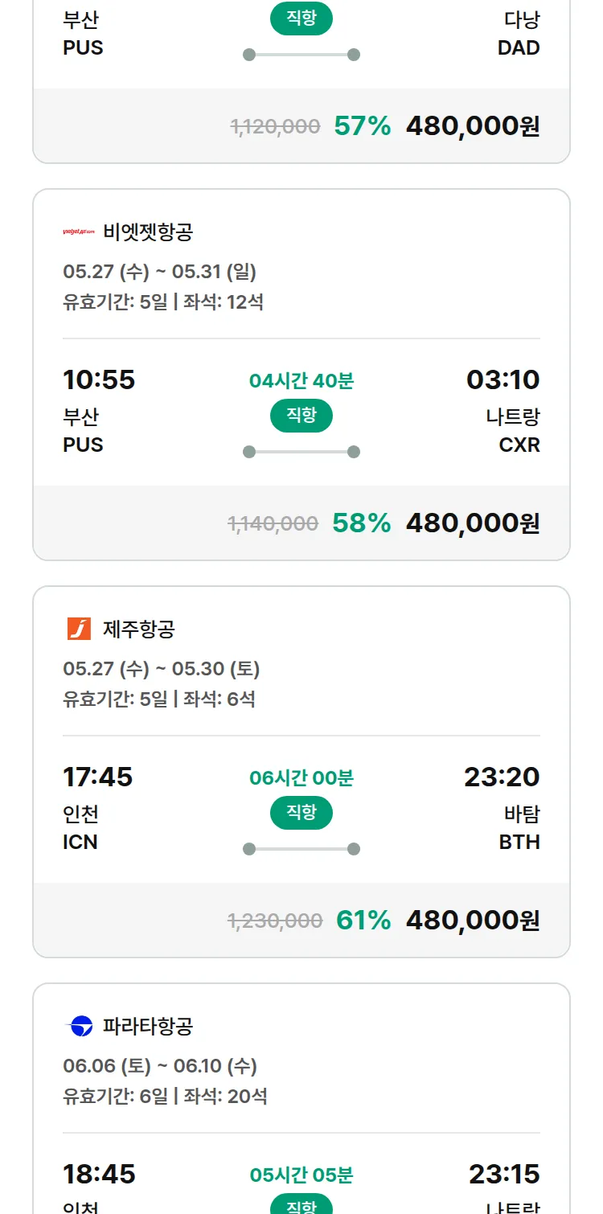Screen dimensions: 603x1214
Task: Click 직항 badge on Busan–Nha Trang flight
Action: 301,416
